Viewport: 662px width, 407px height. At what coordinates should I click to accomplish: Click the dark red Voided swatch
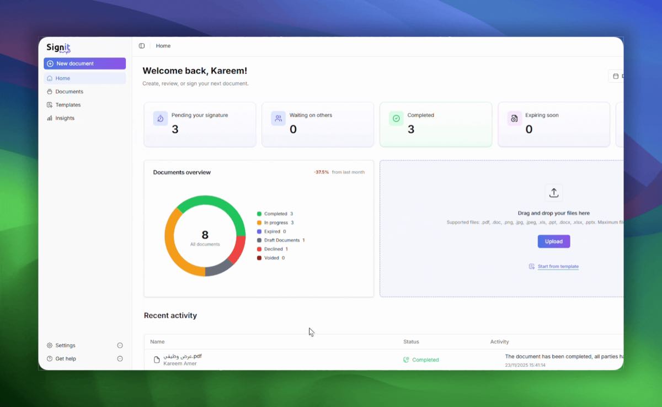click(259, 258)
